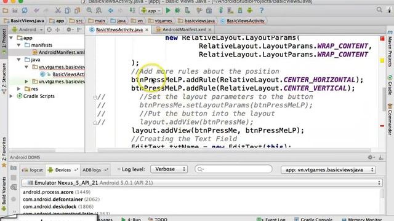This screenshot has height=221, width=394.
Task: Hide the Android DDMS panel
Action: click(x=381, y=157)
